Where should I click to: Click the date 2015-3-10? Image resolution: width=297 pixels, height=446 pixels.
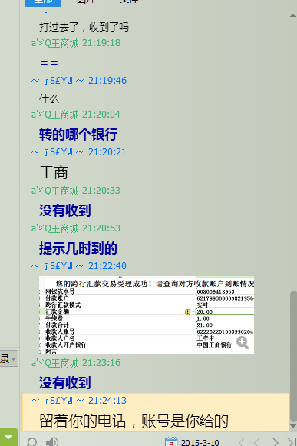tap(200, 442)
